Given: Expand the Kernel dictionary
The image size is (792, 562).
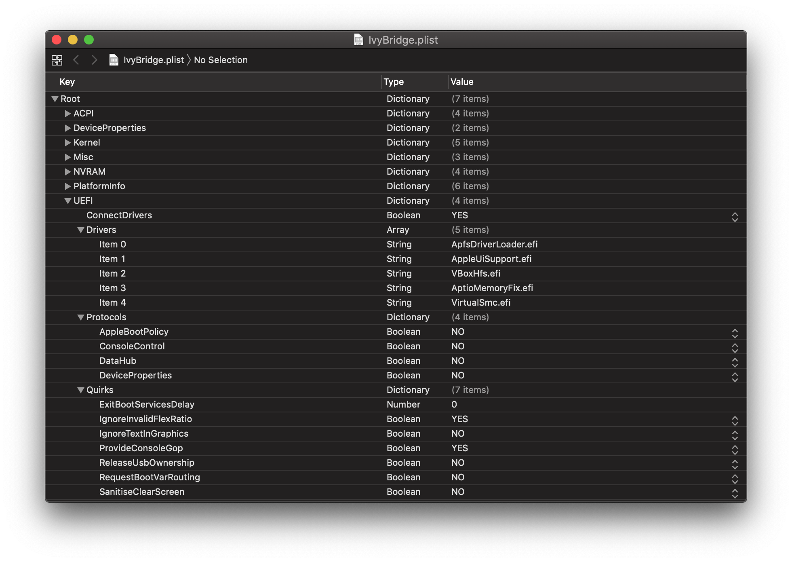Looking at the screenshot, I should [68, 143].
